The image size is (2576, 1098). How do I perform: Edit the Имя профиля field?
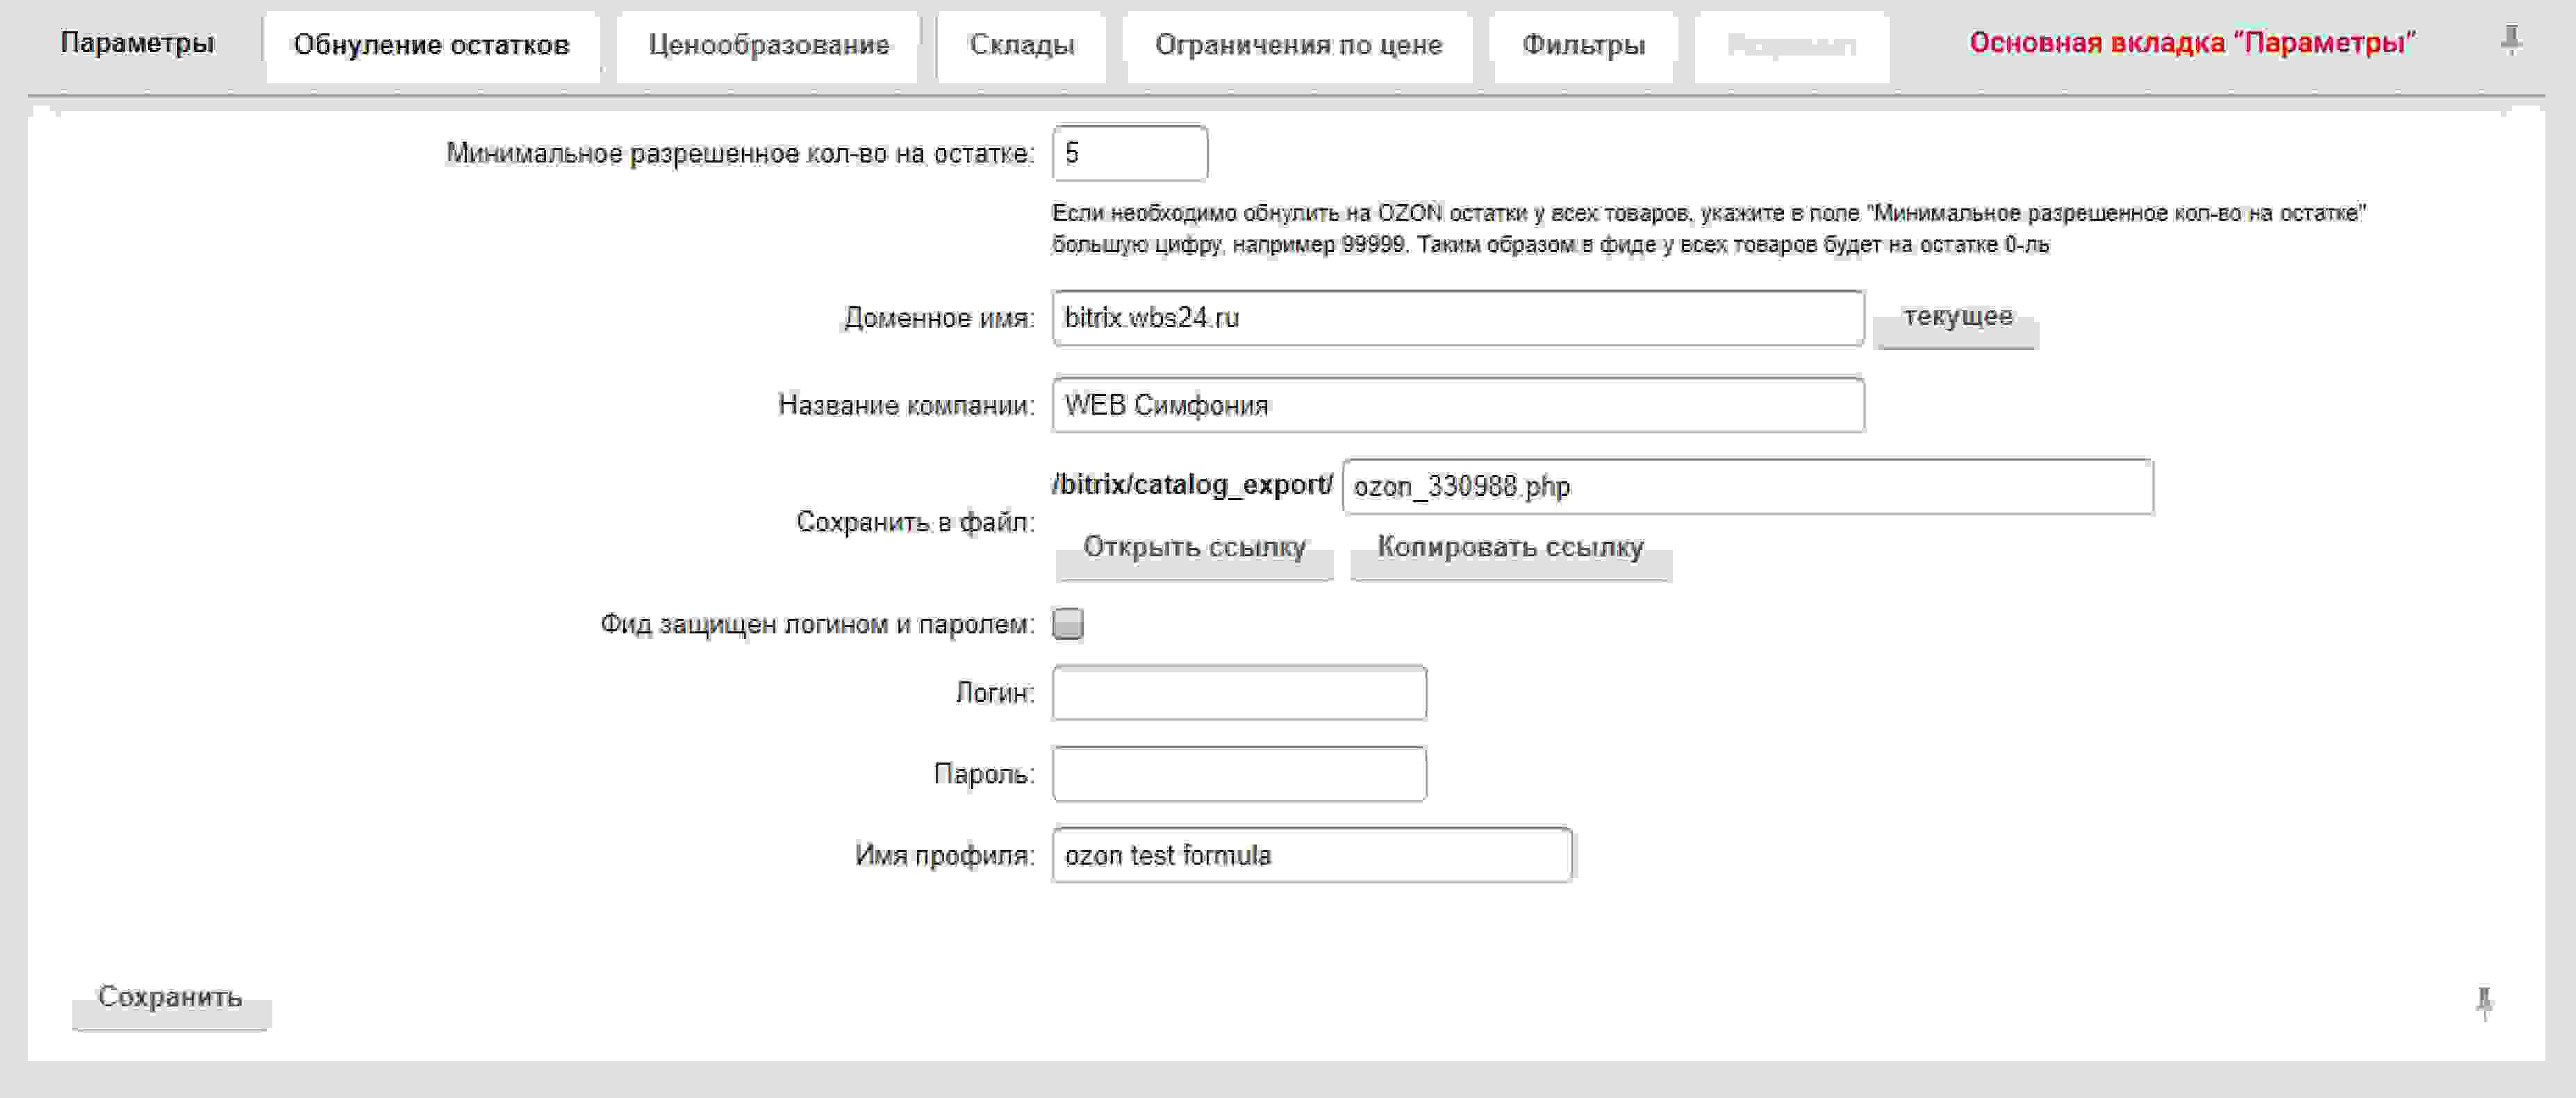(x=1311, y=855)
